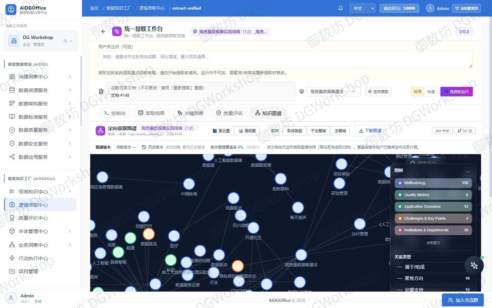492x308 pixels.
Task: Collapse the 图例 legend panel
Action: pos(468,171)
